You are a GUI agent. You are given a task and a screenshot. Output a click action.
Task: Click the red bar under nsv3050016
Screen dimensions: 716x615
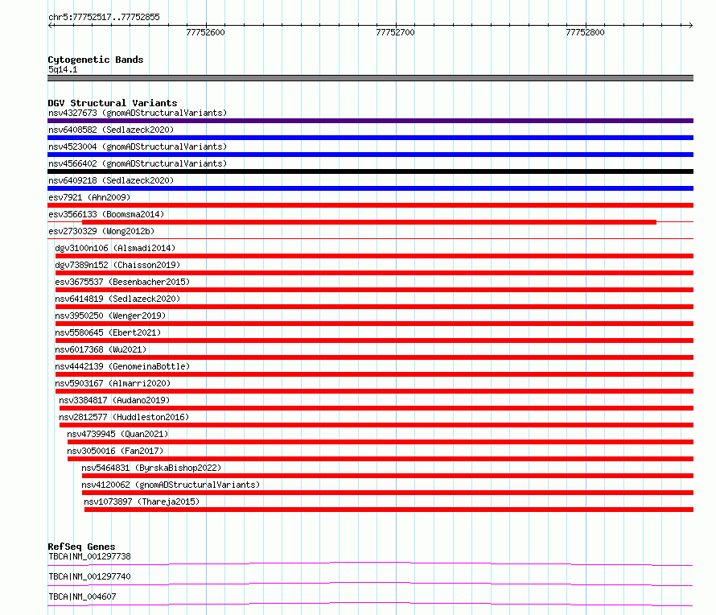coord(381,459)
